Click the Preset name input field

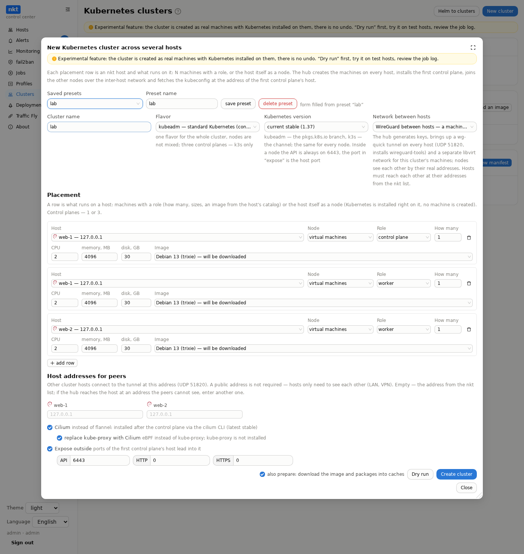tap(182, 104)
